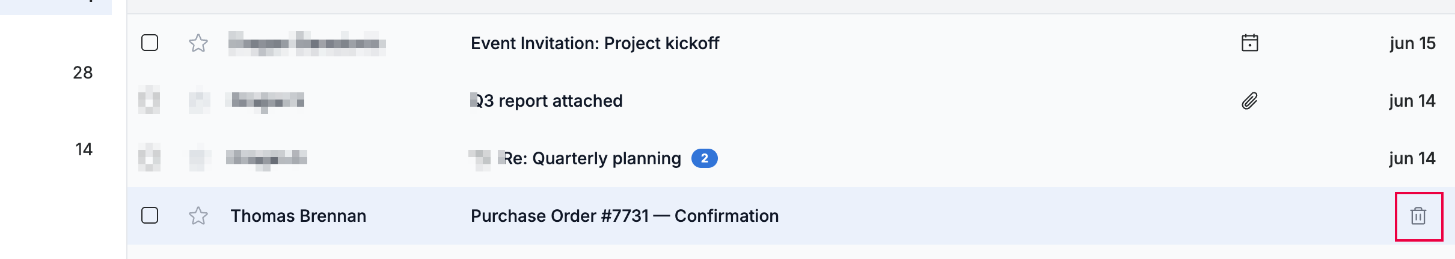Delete the Purchase Order #7731 email with trash icon

[x=1418, y=216]
